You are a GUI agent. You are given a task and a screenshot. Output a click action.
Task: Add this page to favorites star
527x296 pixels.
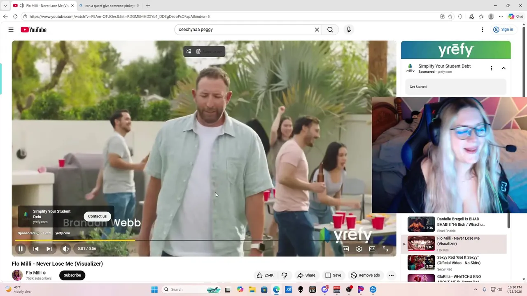pyautogui.click(x=450, y=16)
